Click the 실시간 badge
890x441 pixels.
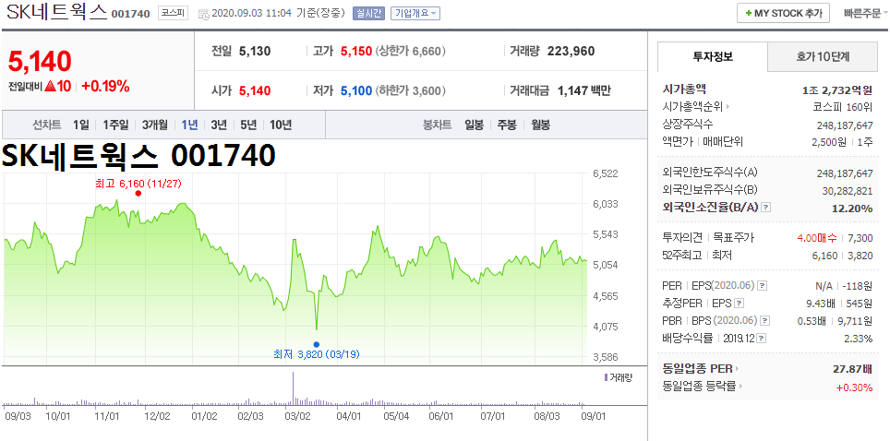tap(368, 13)
